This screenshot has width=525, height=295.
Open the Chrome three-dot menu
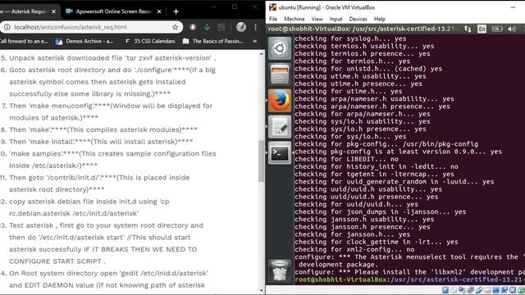255,27
